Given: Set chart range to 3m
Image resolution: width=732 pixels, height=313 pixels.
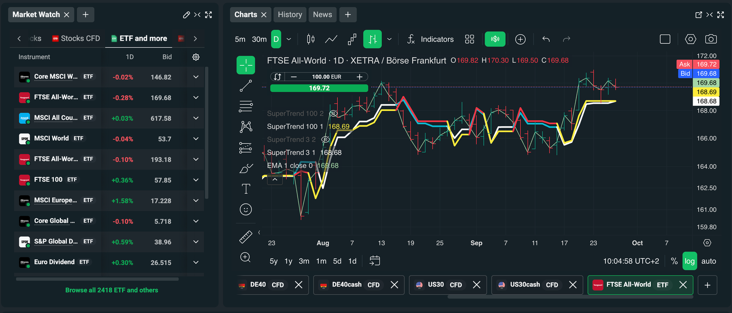Looking at the screenshot, I should click(304, 261).
